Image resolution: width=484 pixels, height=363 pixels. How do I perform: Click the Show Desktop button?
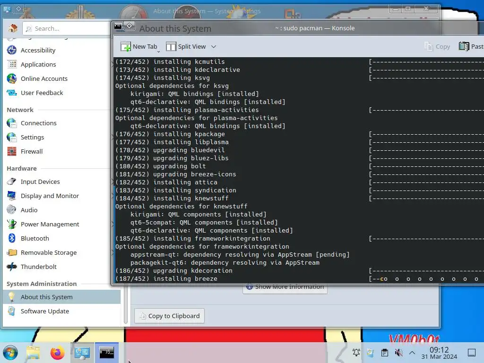pyautogui.click(x=472, y=353)
